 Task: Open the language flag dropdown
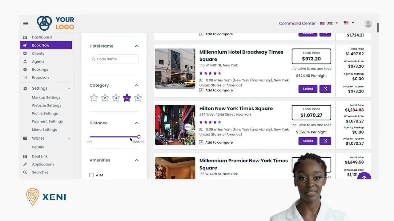point(349,23)
